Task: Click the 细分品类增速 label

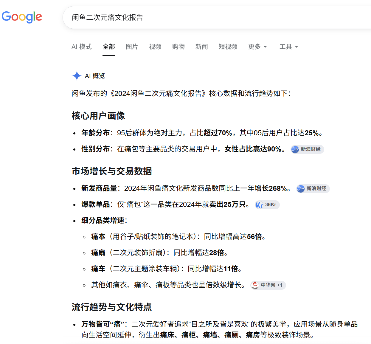Action: coord(103,221)
